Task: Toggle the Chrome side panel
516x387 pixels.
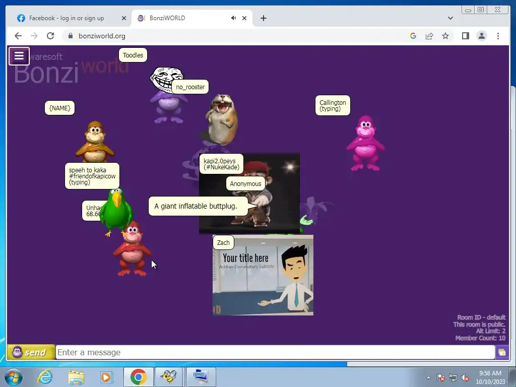Action: point(465,36)
